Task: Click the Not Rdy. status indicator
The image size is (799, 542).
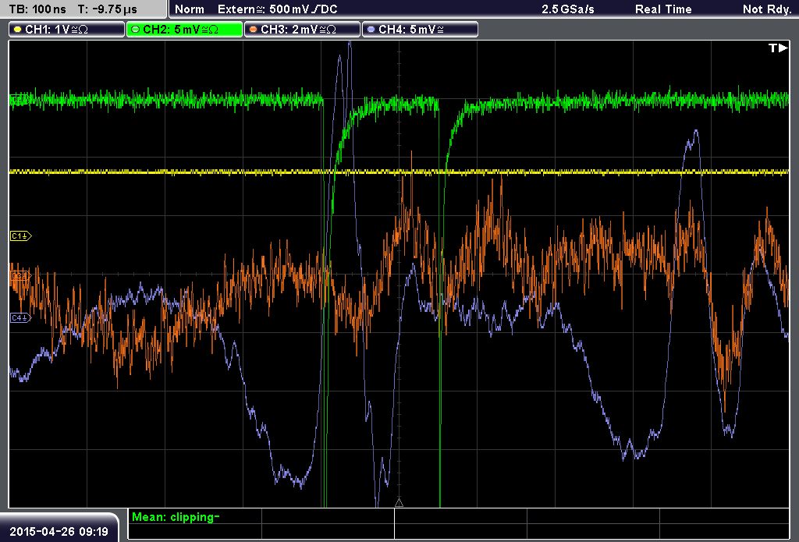Action: point(766,9)
